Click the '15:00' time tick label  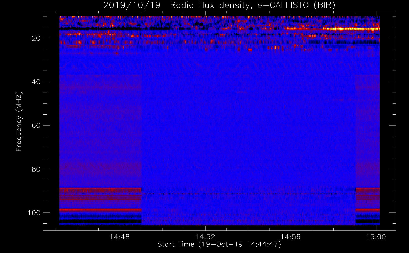tap(376, 237)
